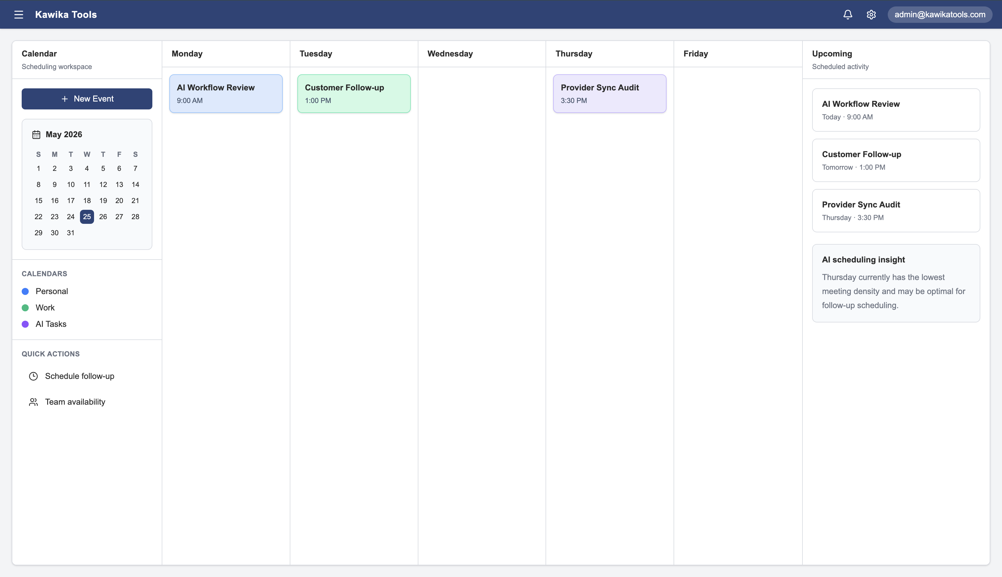
Task: Open notifications bell
Action: 848,15
